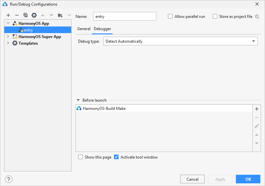The width and height of the screenshot is (265, 186).
Task: Move configuration down in the list toolbar
Action: click(x=51, y=15)
